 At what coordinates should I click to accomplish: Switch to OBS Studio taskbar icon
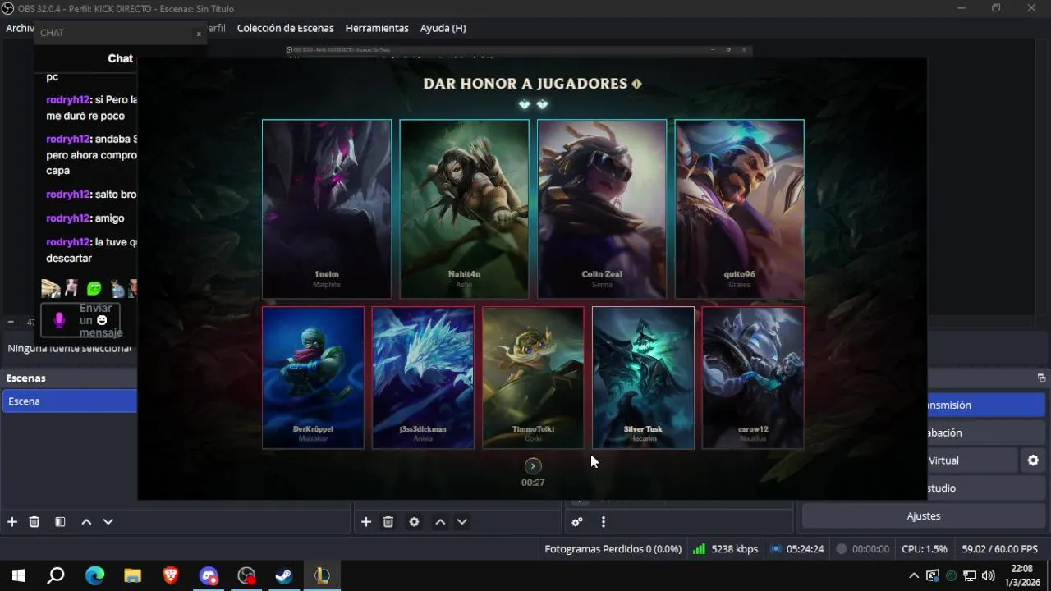pos(246,576)
